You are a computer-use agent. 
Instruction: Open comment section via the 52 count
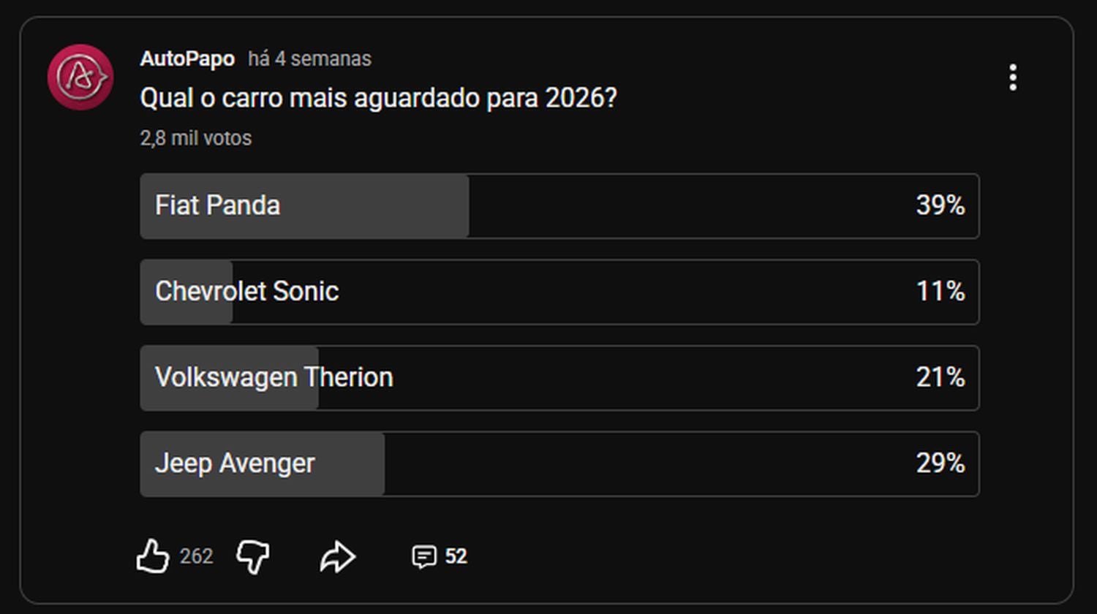tap(456, 556)
